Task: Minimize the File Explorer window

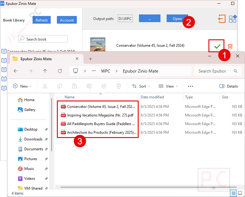Action: (210, 56)
